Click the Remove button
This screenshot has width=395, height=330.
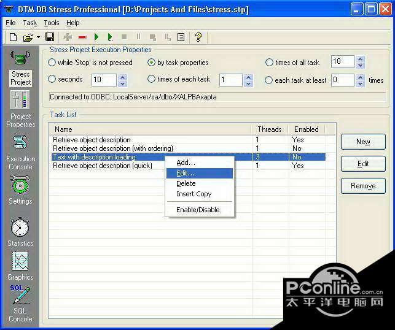tap(363, 186)
